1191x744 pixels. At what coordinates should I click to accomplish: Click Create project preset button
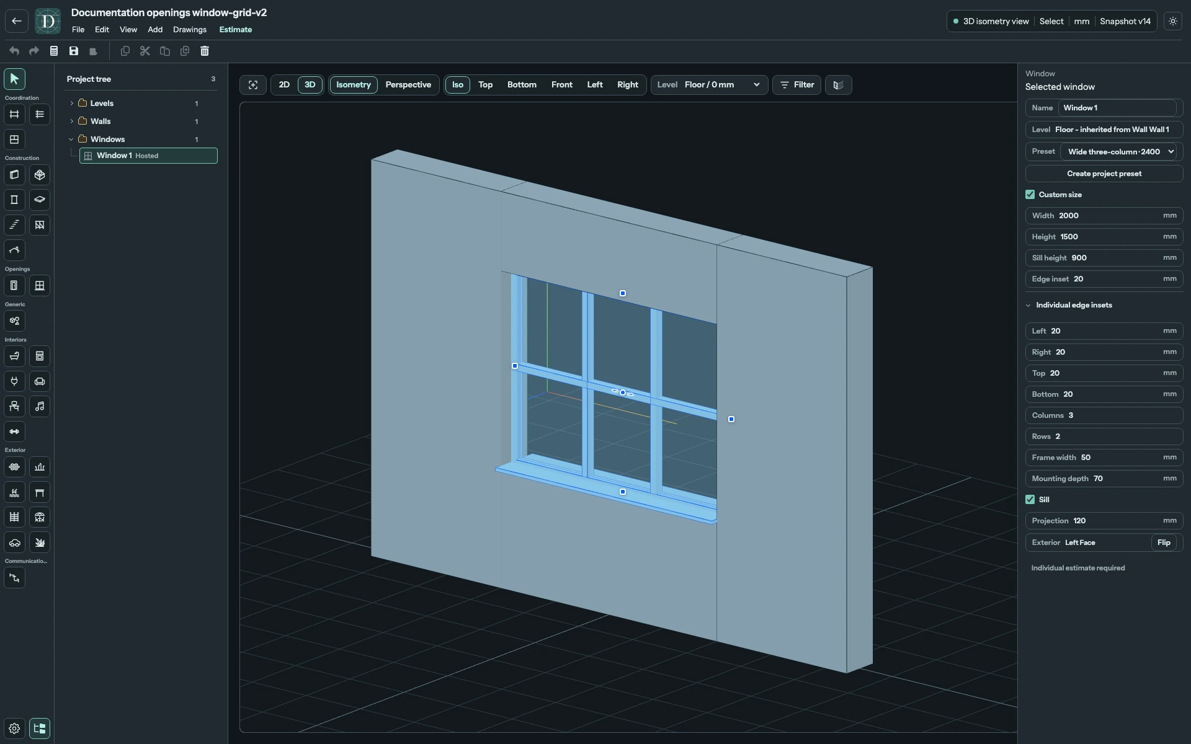1104,174
